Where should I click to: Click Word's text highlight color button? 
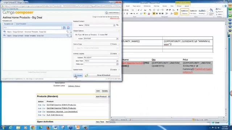tap(145, 14)
